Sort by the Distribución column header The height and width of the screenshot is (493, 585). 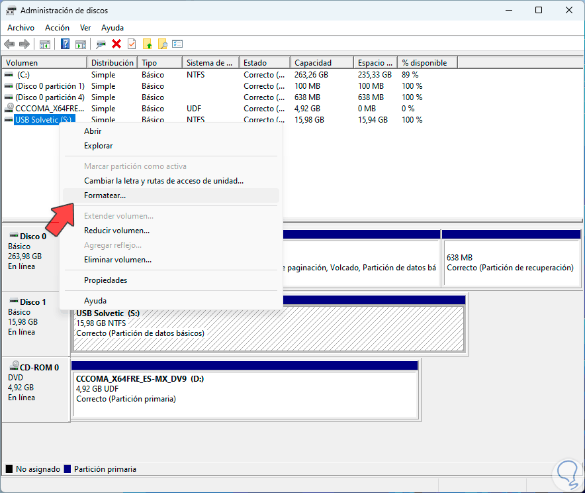[112, 63]
